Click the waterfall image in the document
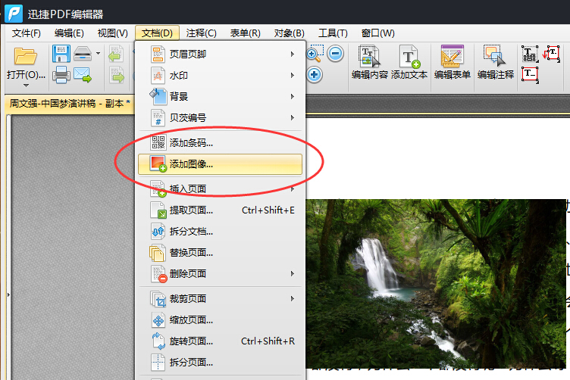The height and width of the screenshot is (380, 570). pos(437,283)
